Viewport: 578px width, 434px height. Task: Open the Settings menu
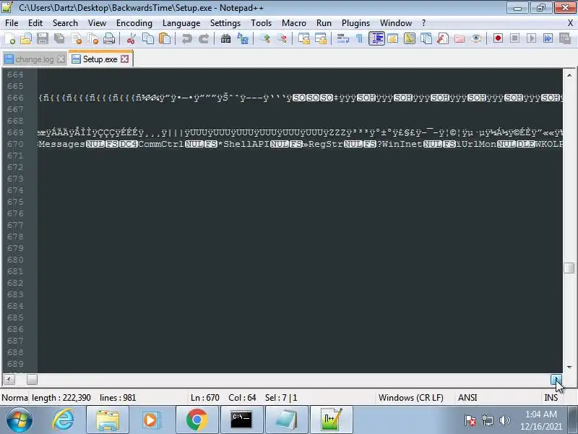coord(225,23)
